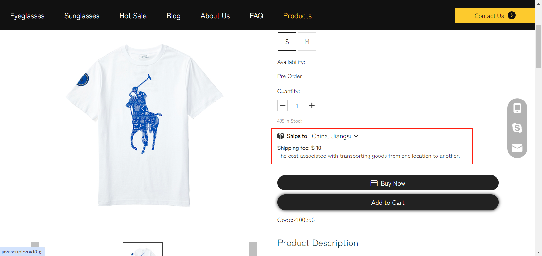Click the email envelope icon

pyautogui.click(x=517, y=148)
